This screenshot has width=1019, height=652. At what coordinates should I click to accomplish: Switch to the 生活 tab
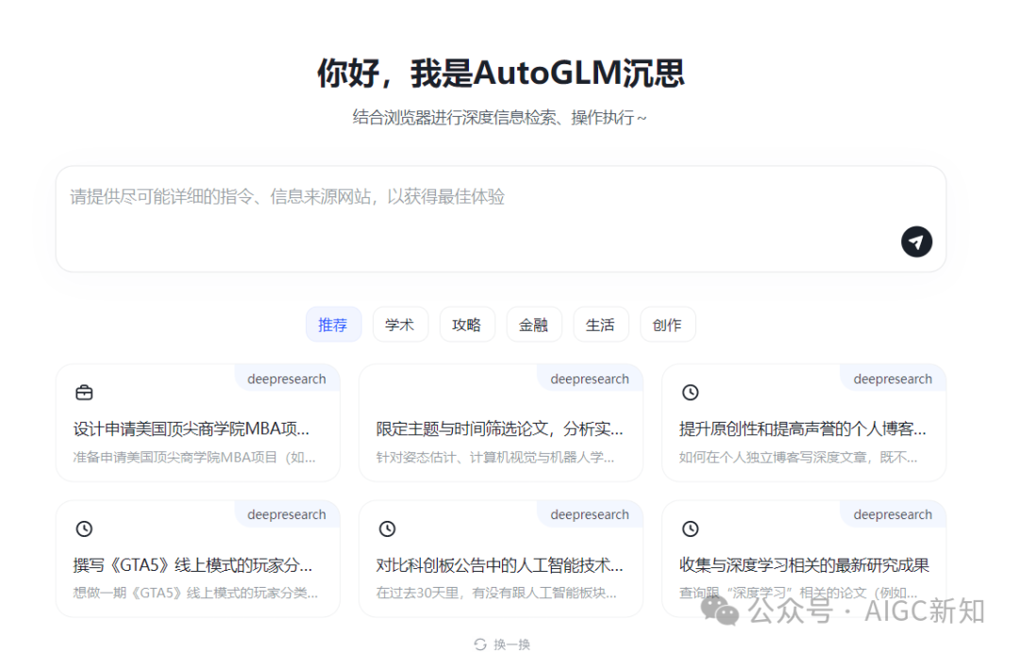pos(601,325)
